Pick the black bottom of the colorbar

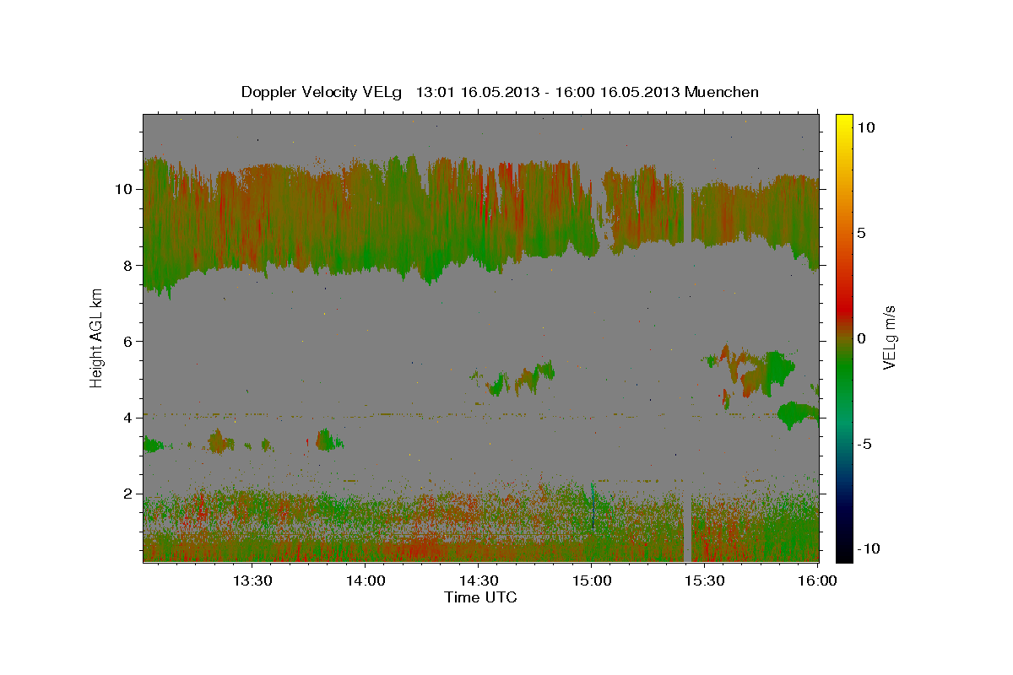pos(843,553)
